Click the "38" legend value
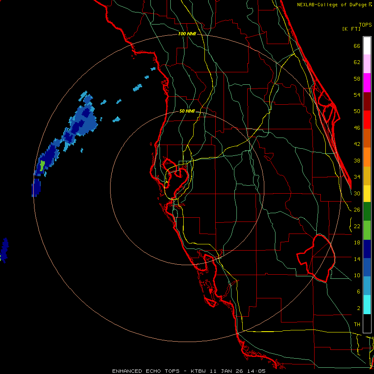This screenshot has height=374, width=374. click(x=357, y=160)
